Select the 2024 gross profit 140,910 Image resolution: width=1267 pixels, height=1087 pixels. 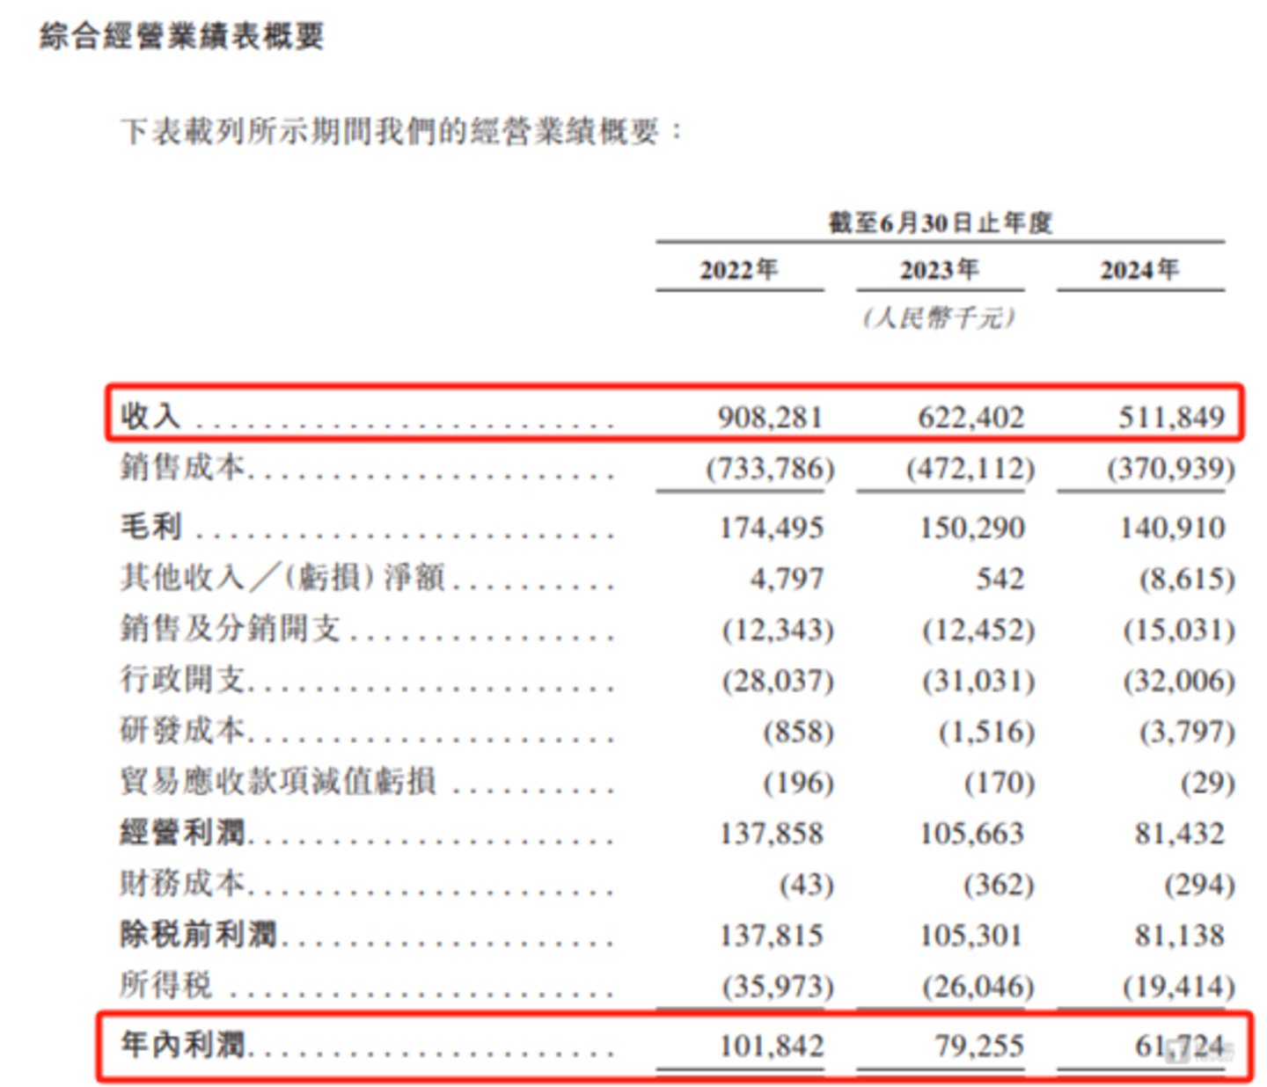coord(1172,528)
